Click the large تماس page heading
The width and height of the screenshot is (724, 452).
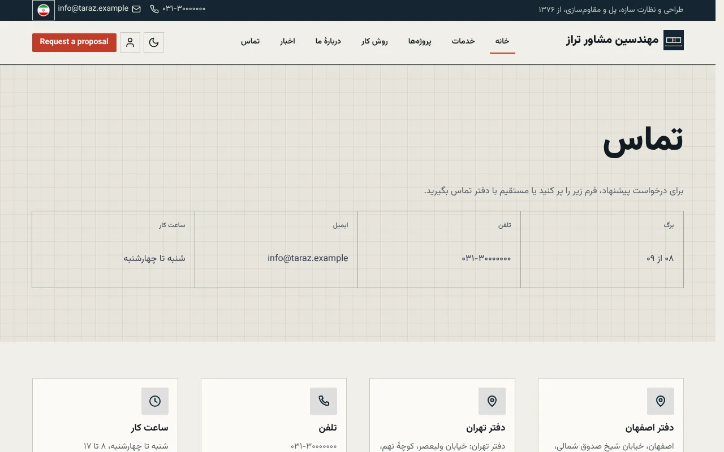(x=643, y=140)
